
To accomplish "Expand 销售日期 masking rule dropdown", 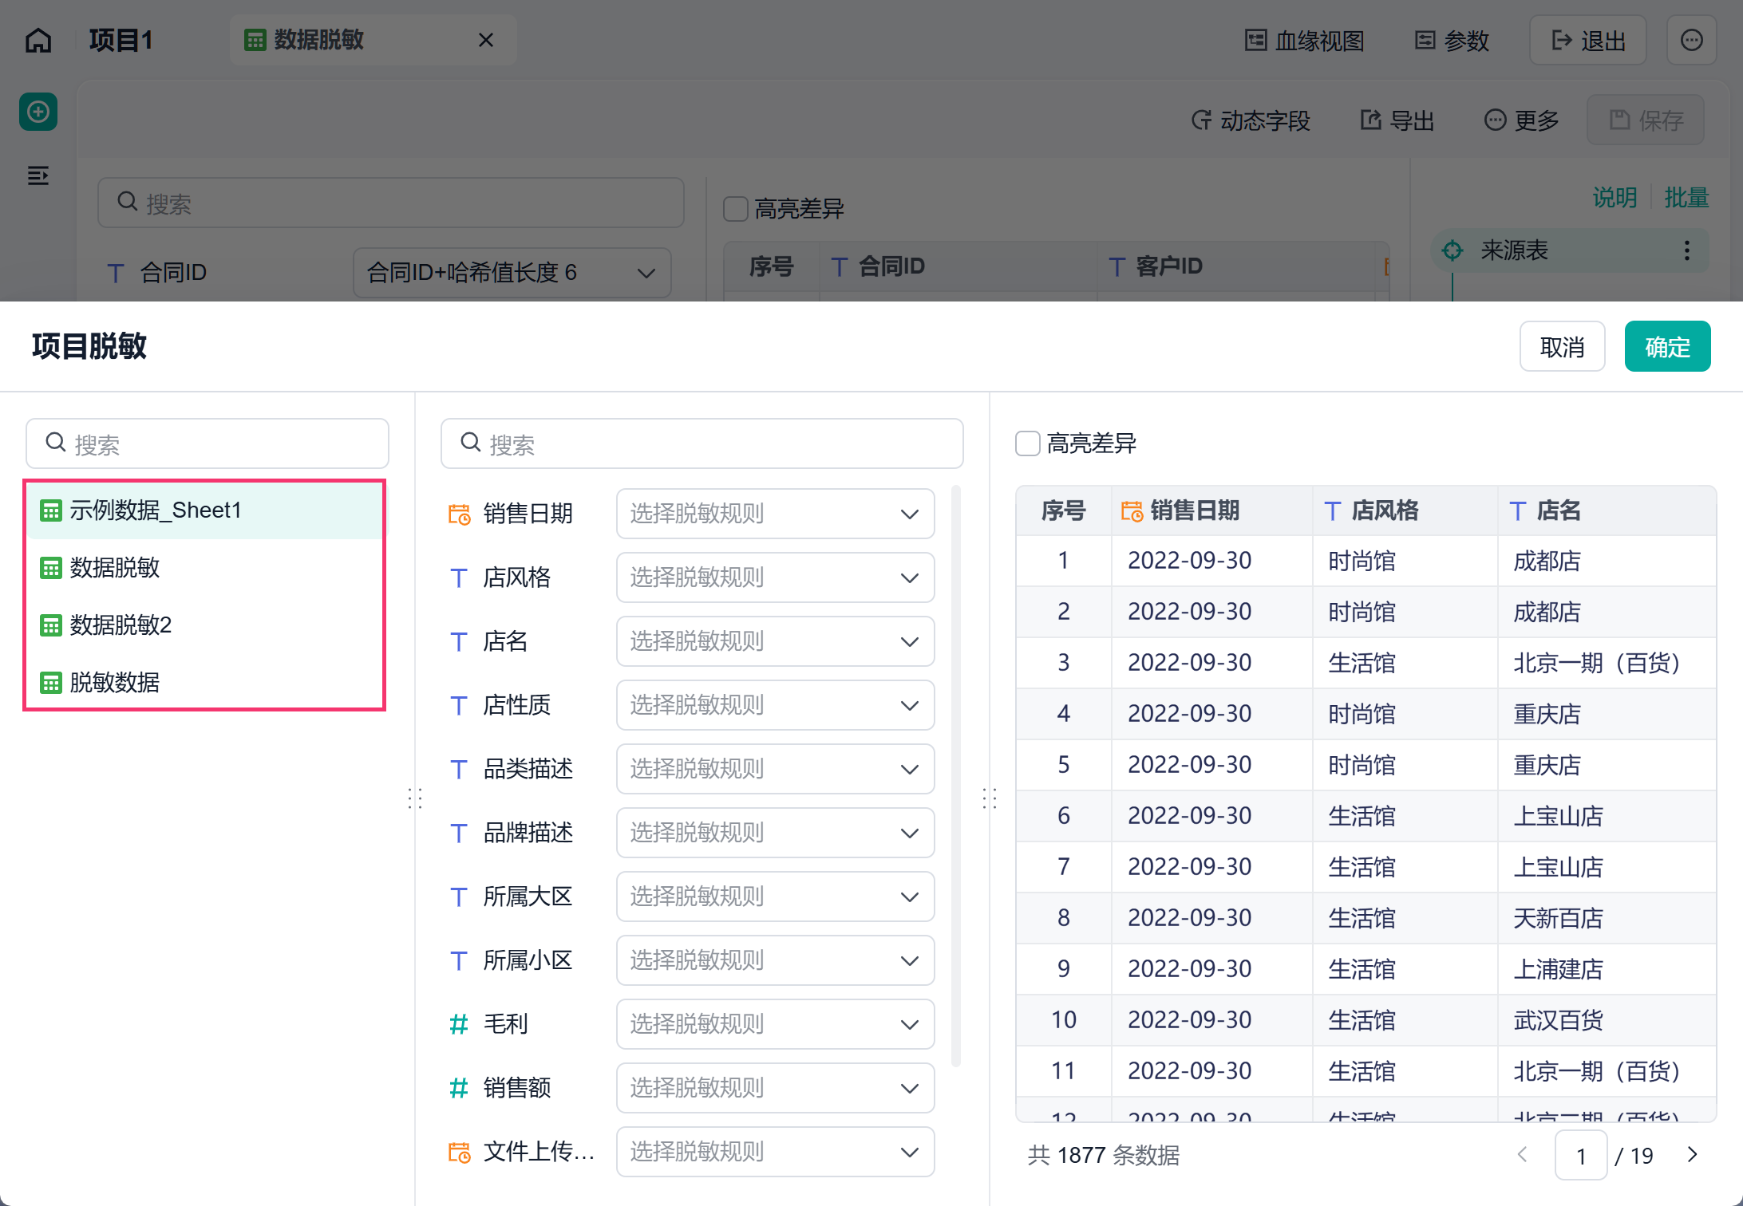I will tap(775, 514).
